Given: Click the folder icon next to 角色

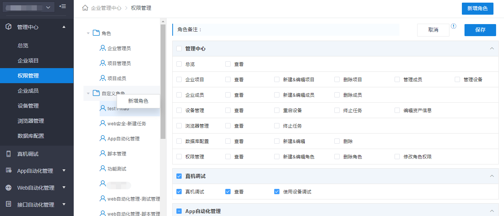Looking at the screenshot, I should pyautogui.click(x=96, y=33).
